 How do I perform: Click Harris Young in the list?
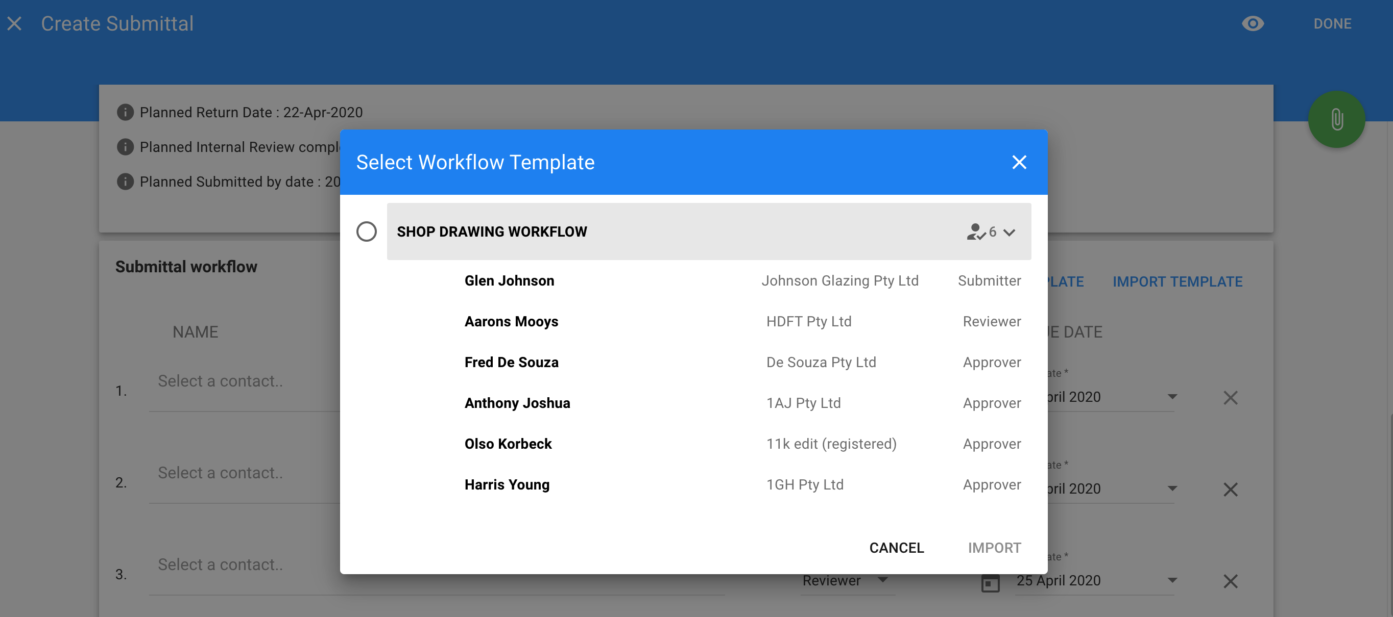tap(507, 484)
